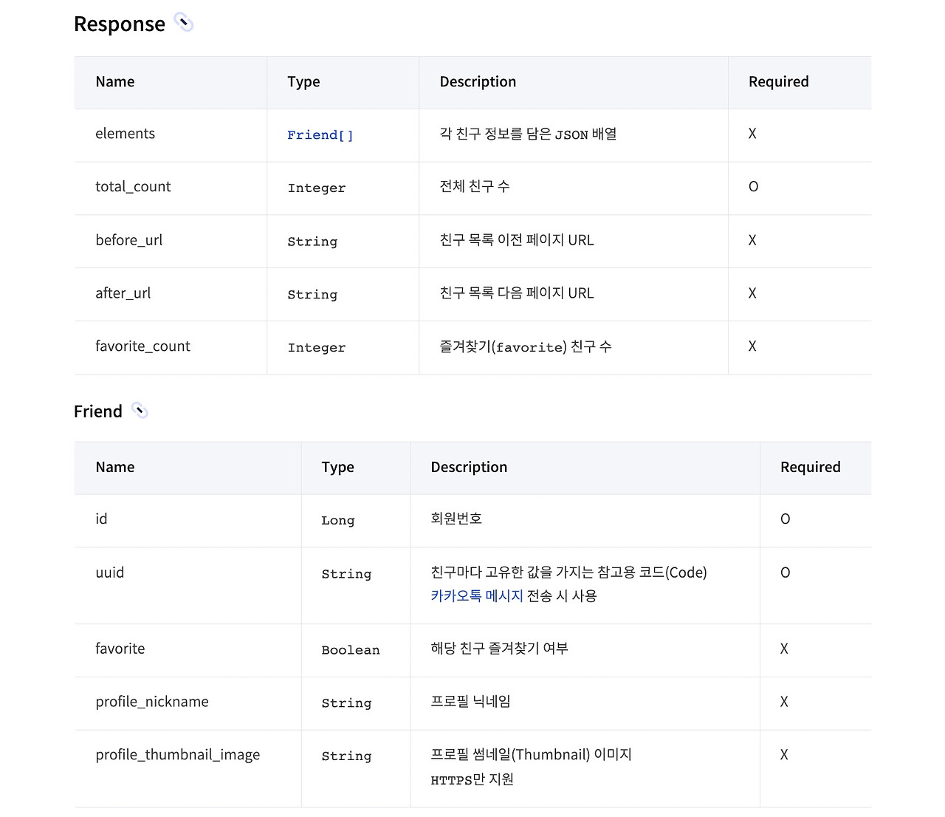This screenshot has height=817, width=945.
Task: Click the favorite_count row
Action: (142, 346)
